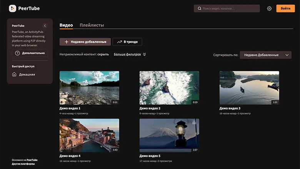Open the Сортировать по dropdown
The height and width of the screenshot is (169, 300).
click(x=265, y=55)
